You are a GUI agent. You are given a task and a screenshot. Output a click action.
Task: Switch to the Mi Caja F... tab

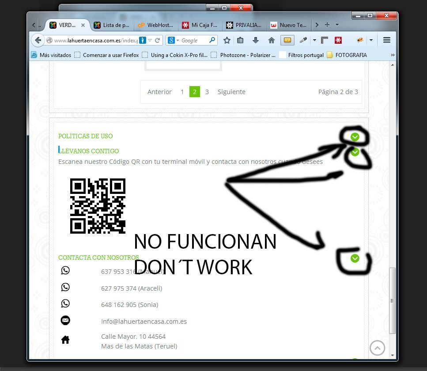pos(200,25)
